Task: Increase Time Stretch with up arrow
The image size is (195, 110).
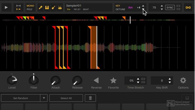Action: pos(138,79)
